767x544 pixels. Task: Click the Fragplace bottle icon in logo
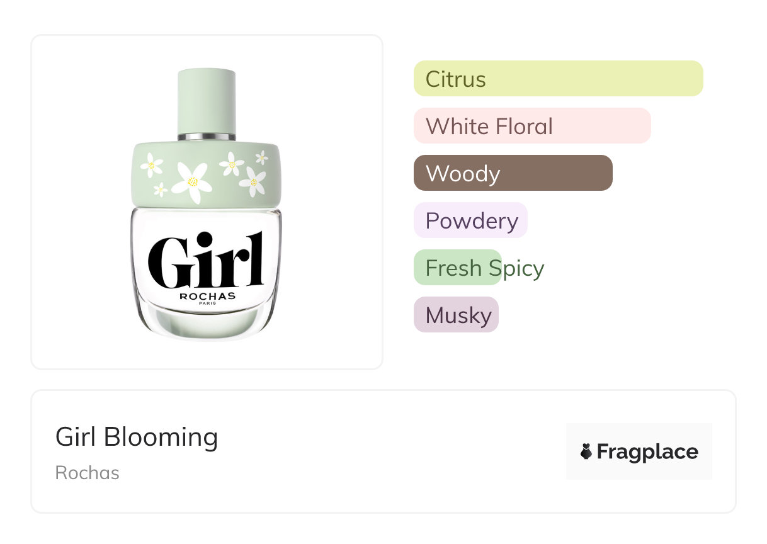point(586,451)
